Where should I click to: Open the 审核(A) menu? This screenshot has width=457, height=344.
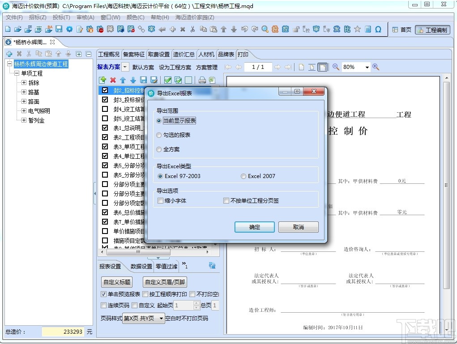pos(85,17)
